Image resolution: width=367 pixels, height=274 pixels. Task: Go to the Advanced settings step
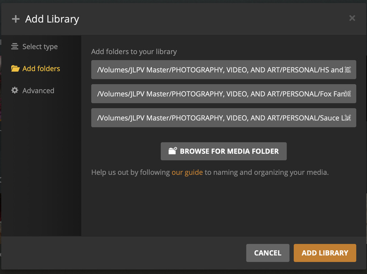pyautogui.click(x=38, y=91)
